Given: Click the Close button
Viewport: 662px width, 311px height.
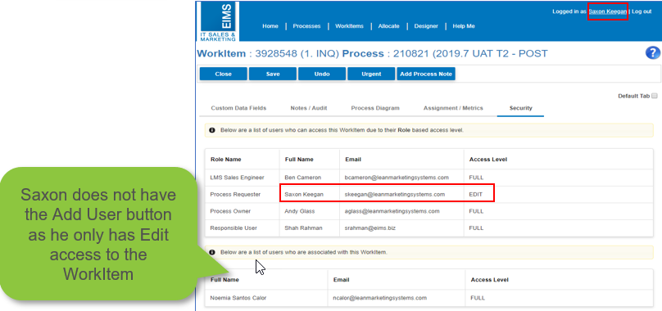Looking at the screenshot, I should 224,74.
